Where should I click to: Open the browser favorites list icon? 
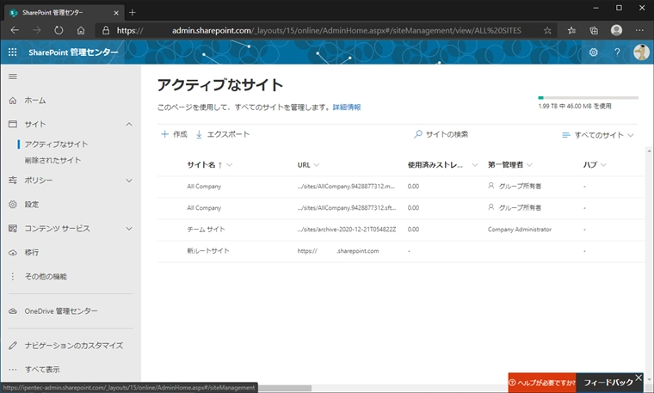tap(571, 30)
